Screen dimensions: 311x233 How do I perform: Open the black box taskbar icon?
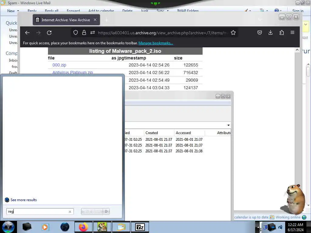(x=27, y=227)
